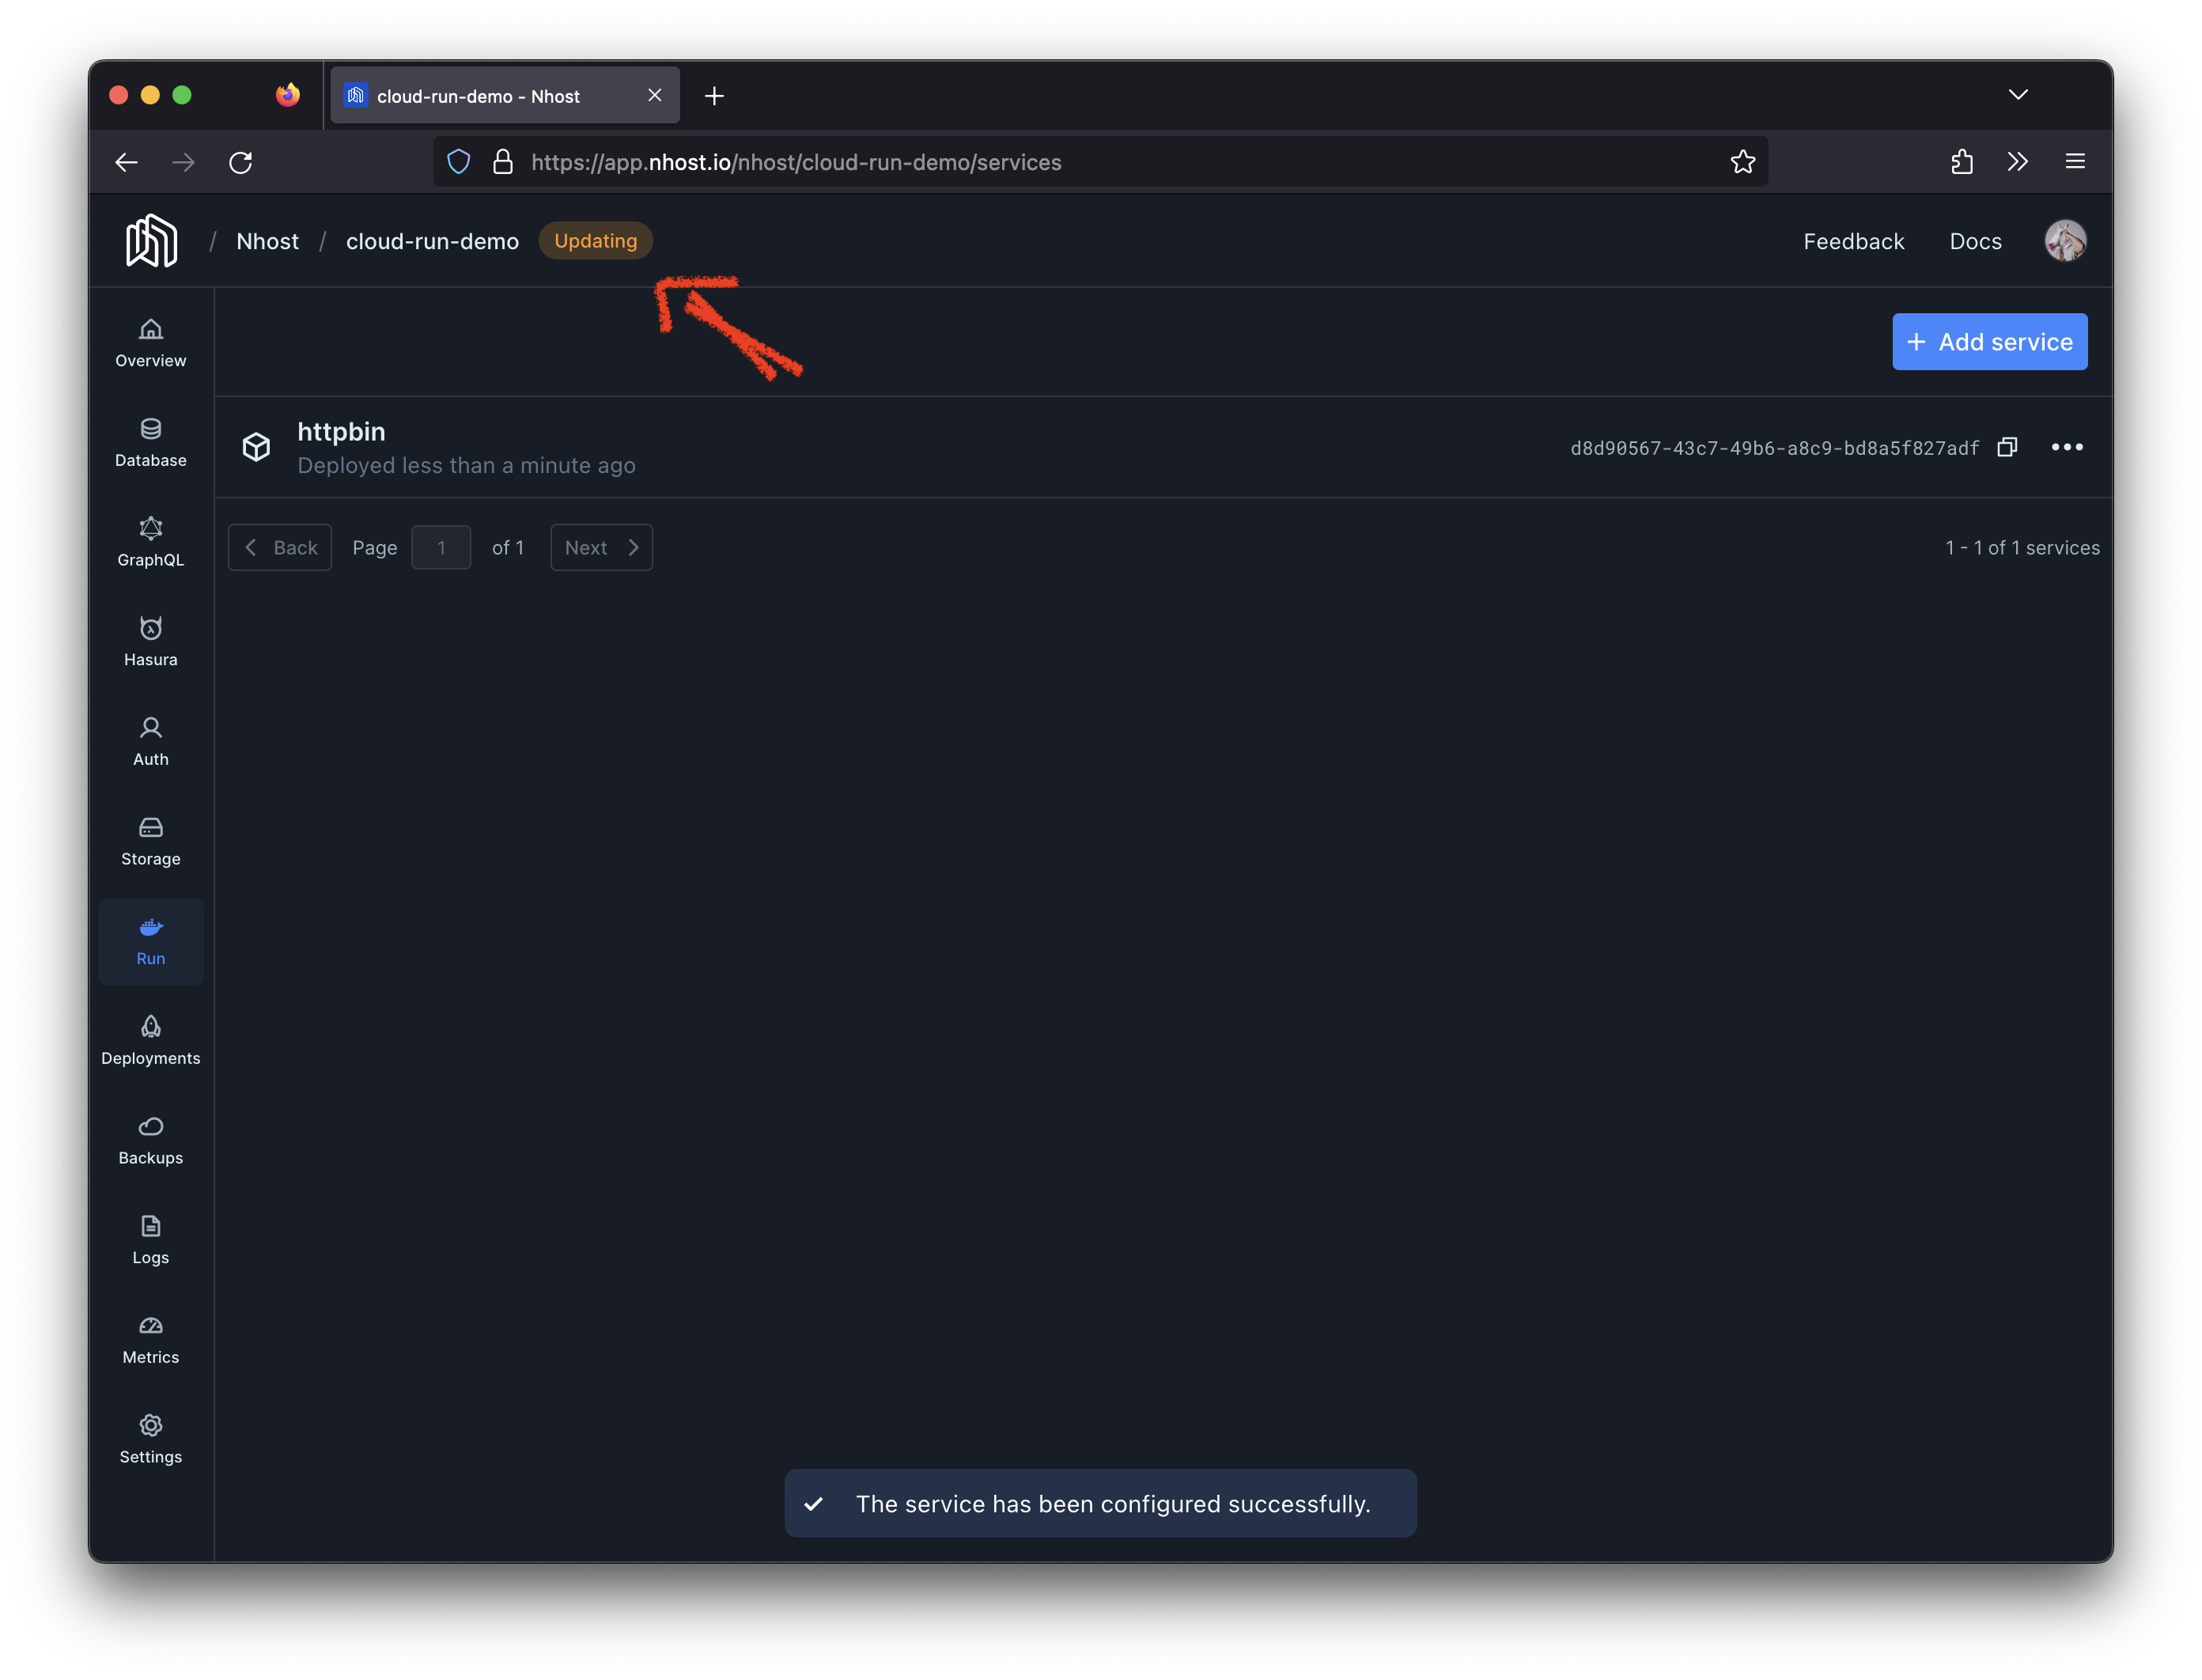Viewport: 2202px width, 1680px height.
Task: Open the GraphQL sidebar section
Action: coord(150,542)
